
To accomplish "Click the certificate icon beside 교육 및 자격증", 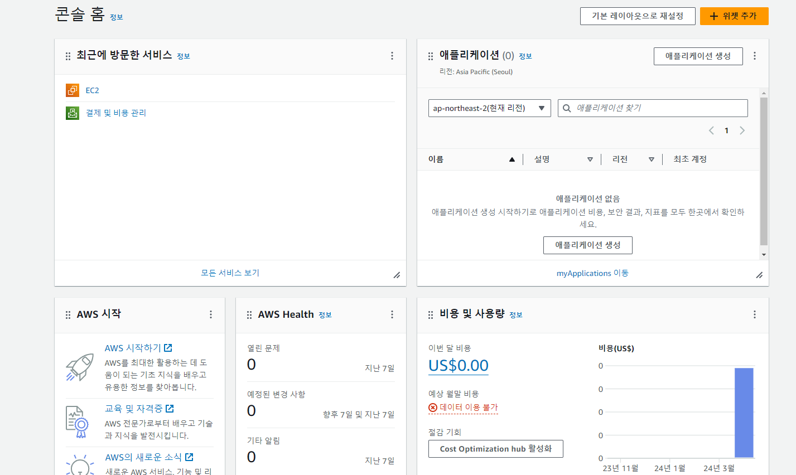I will click(x=78, y=422).
